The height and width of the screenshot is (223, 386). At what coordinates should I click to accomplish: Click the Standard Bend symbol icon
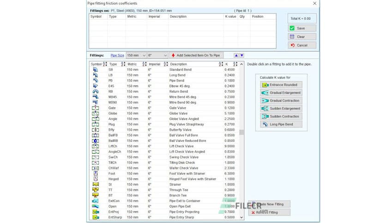[x=96, y=70]
